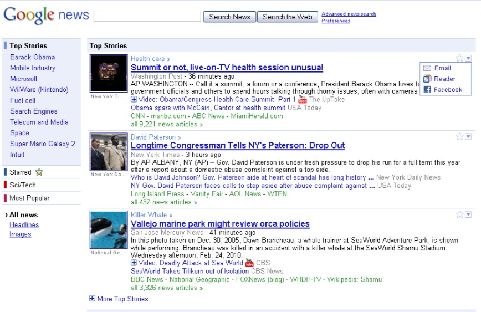The height and width of the screenshot is (312, 481).
Task: Click YouTube icon beside Sea World video
Action: [249, 263]
